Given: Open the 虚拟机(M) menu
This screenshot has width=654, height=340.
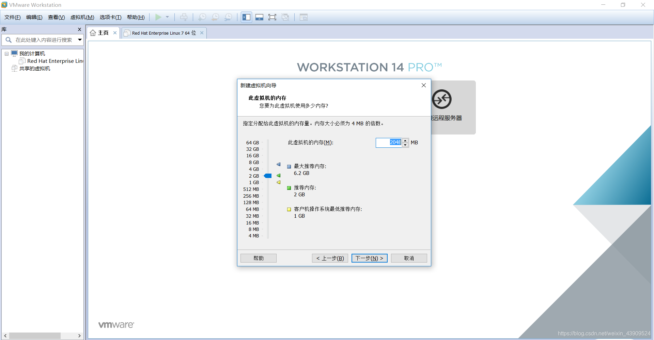Looking at the screenshot, I should 82,17.
